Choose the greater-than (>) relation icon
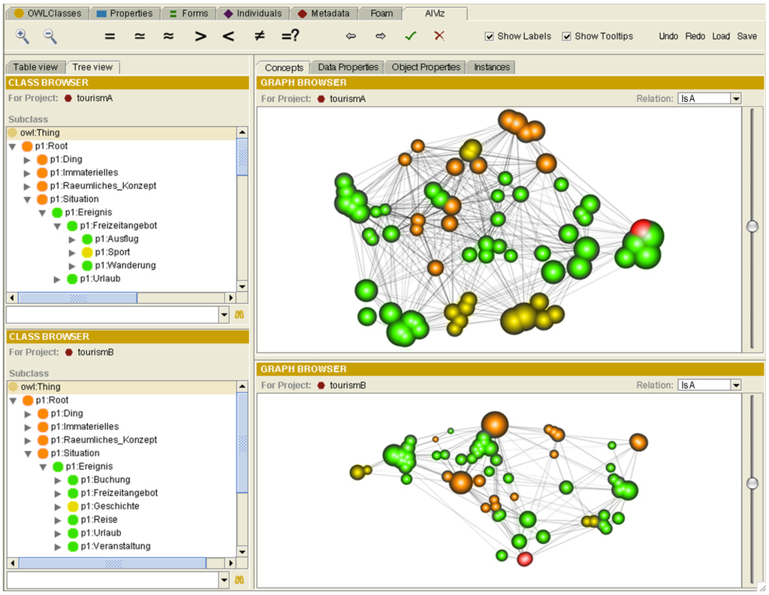The image size is (769, 595). point(201,36)
